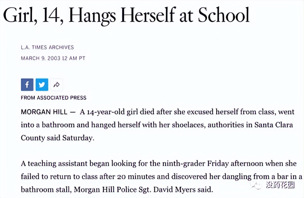304x198 pixels.
Task: Click the name 'David Myers'
Action: pos(170,190)
